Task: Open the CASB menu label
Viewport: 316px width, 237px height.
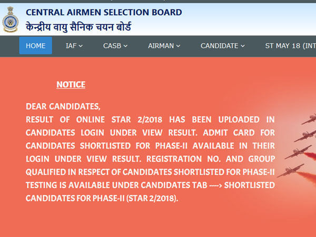Action: [112, 46]
